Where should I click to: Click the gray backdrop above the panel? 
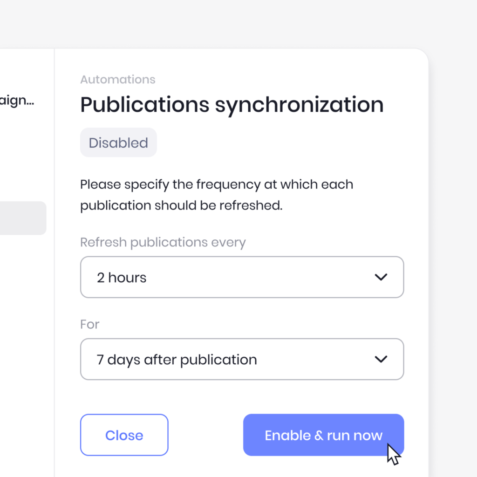[x=238, y=23]
